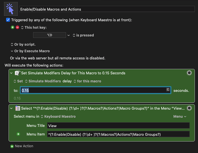The width and height of the screenshot is (198, 153).
Task: Click the C calculation badge in field
Action: click(x=168, y=90)
